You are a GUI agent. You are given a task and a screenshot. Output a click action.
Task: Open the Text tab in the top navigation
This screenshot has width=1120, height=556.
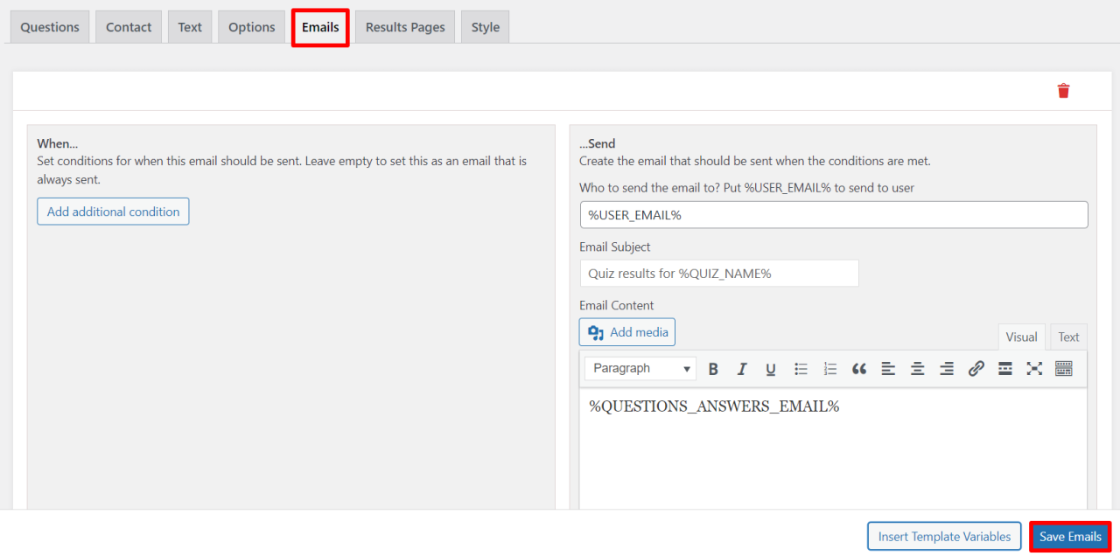pos(190,27)
